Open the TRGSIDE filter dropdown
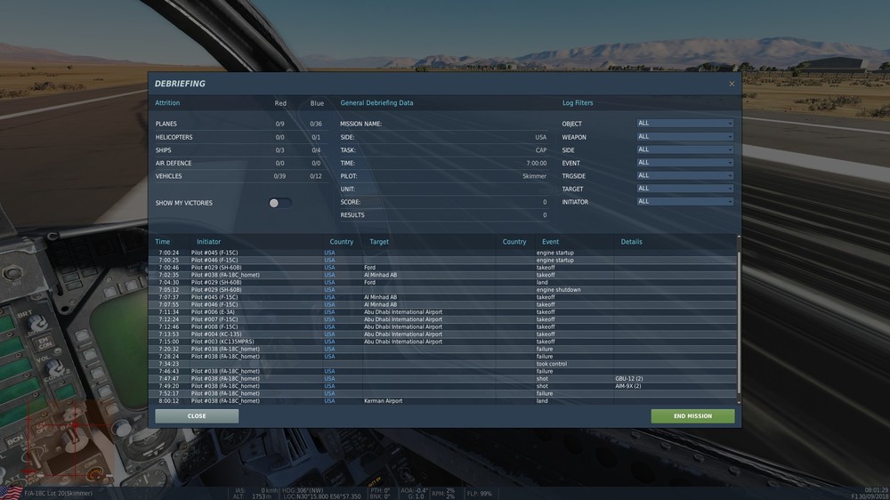This screenshot has height=500, width=890. (x=684, y=176)
